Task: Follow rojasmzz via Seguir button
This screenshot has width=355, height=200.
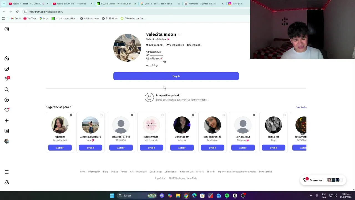Action: click(60, 148)
